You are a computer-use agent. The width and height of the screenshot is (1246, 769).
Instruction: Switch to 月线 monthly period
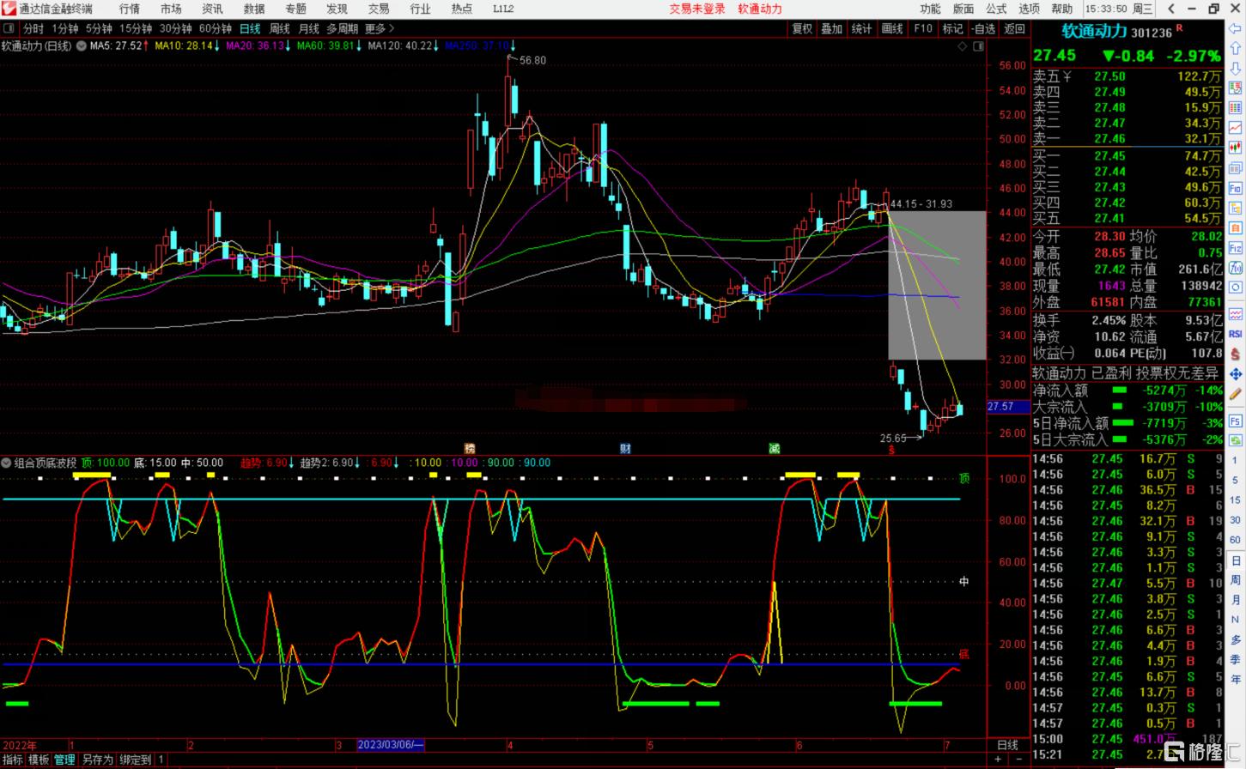(308, 29)
